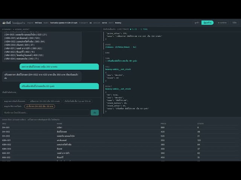Click the NAME column header
This screenshot has height=180, width=241.
point(59,124)
